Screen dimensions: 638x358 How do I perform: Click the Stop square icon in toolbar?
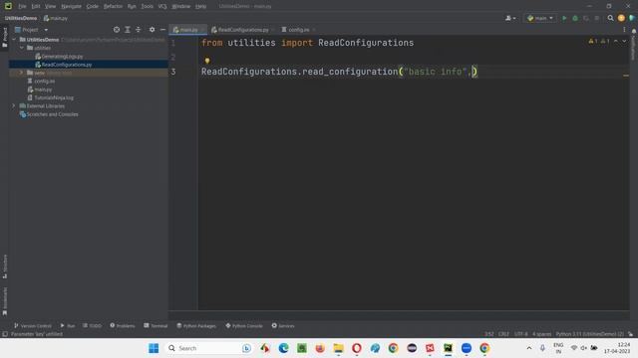pyautogui.click(x=597, y=18)
